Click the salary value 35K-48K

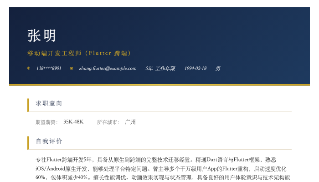[73, 122]
